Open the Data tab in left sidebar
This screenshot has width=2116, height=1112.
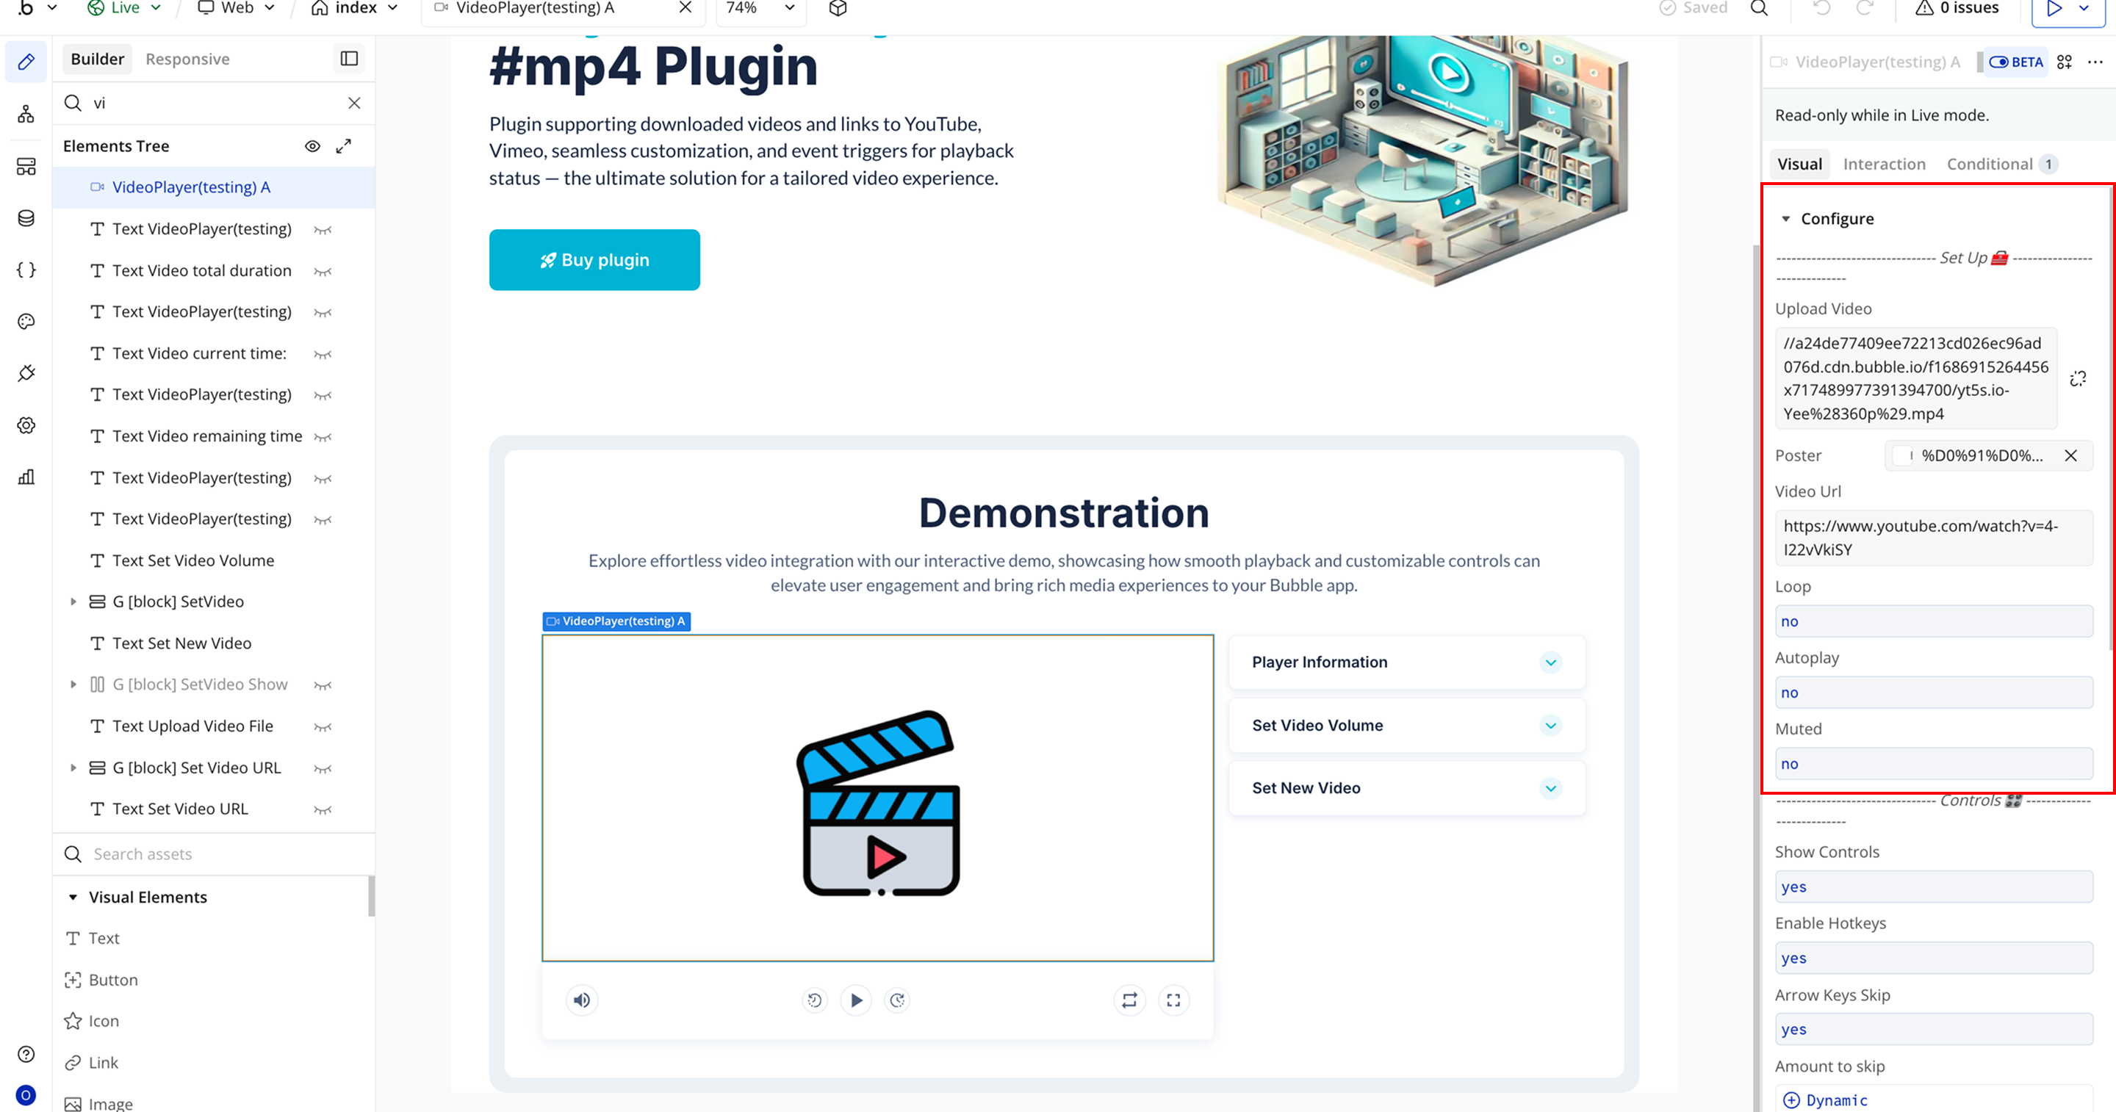[26, 218]
